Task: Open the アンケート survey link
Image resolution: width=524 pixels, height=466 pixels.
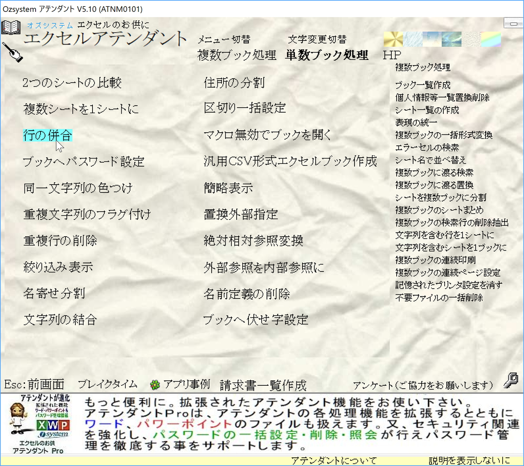Action: click(x=424, y=385)
